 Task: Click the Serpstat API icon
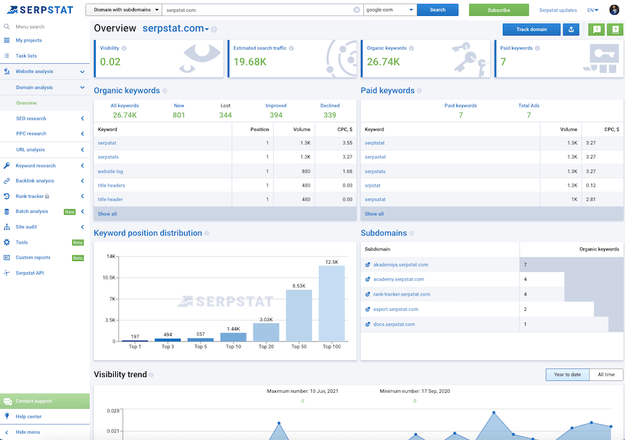(6, 273)
